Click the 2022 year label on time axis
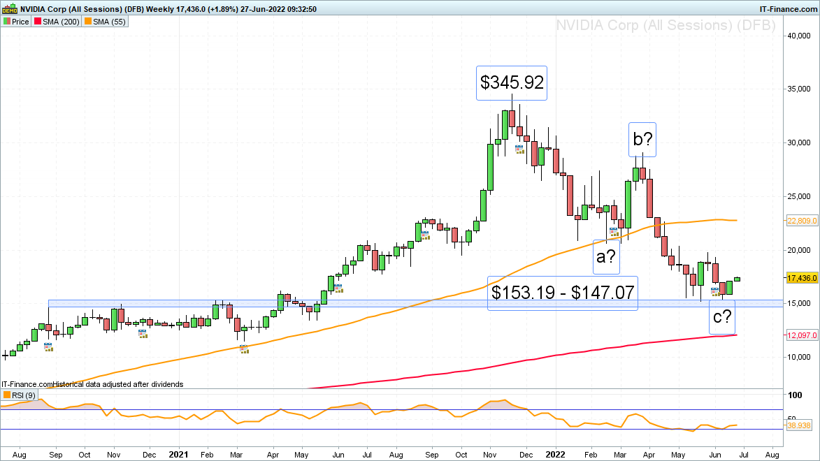 tap(555, 455)
